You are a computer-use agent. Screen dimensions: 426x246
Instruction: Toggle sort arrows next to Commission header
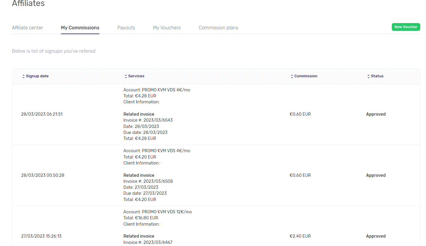(x=292, y=76)
